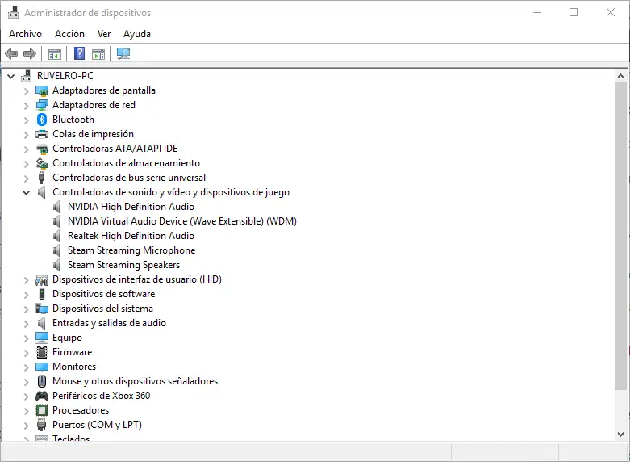Screen dimensions: 630x462
Task: Click the speaker icon beside NVIDIA High Definition Audio
Action: tap(57, 207)
